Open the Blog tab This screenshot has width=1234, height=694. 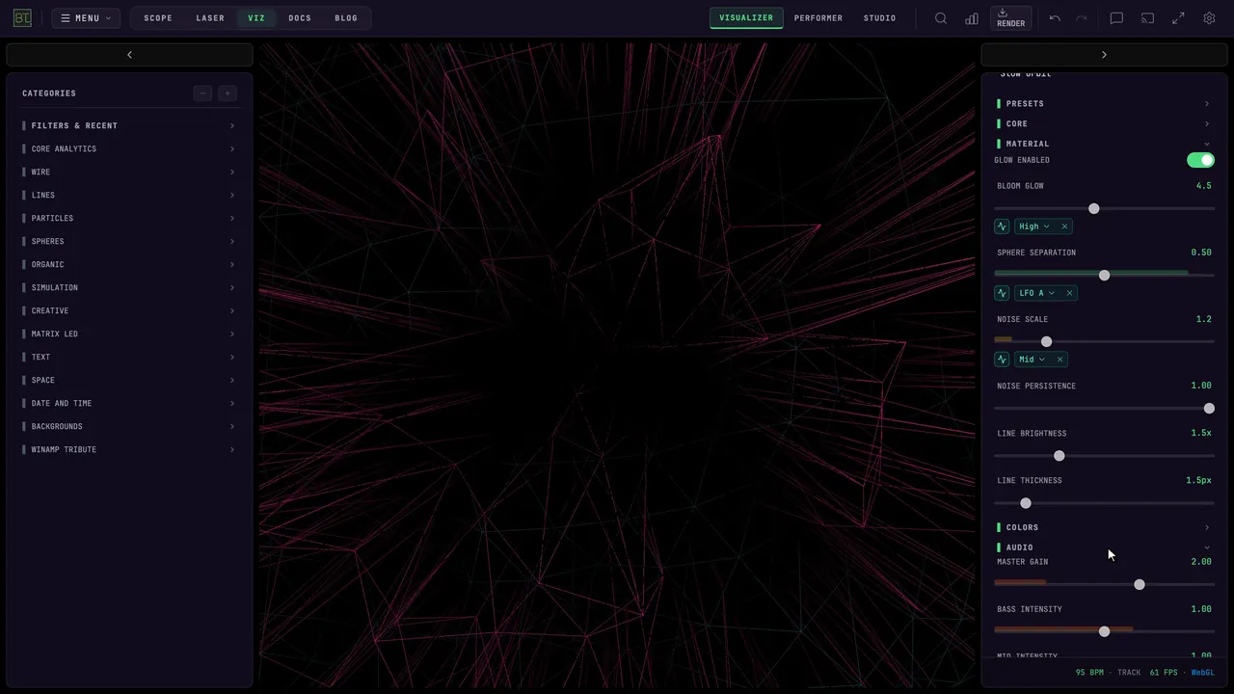[x=346, y=18]
